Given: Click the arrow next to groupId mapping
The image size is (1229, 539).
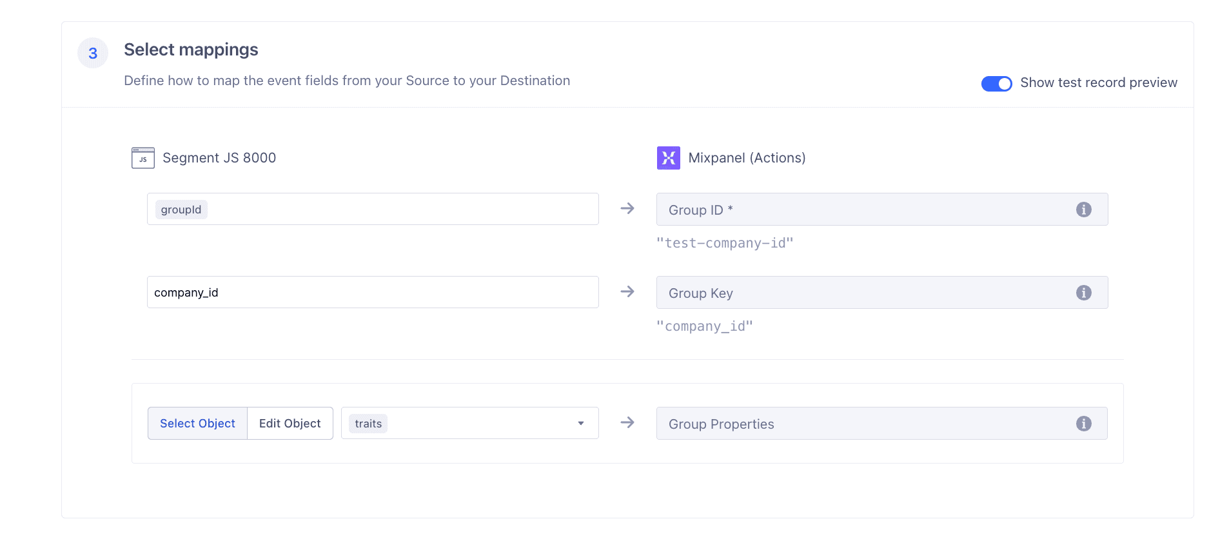Looking at the screenshot, I should (627, 209).
